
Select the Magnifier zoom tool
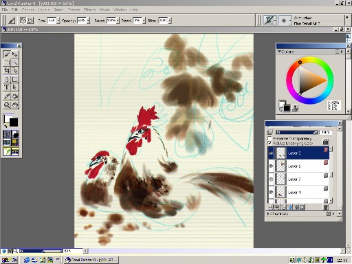pos(7,105)
